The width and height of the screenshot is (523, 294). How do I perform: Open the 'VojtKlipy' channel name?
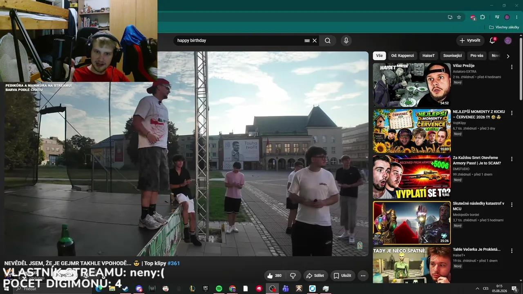(x=459, y=123)
